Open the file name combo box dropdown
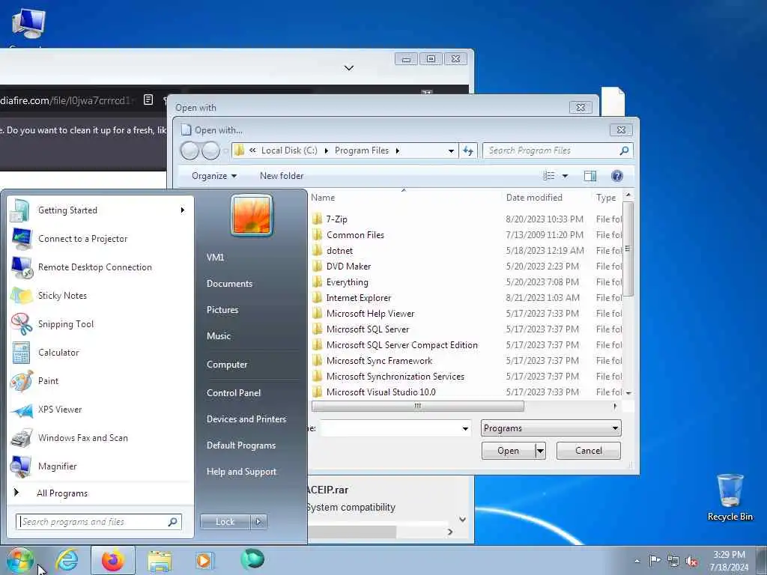This screenshot has width=767, height=575. [464, 429]
